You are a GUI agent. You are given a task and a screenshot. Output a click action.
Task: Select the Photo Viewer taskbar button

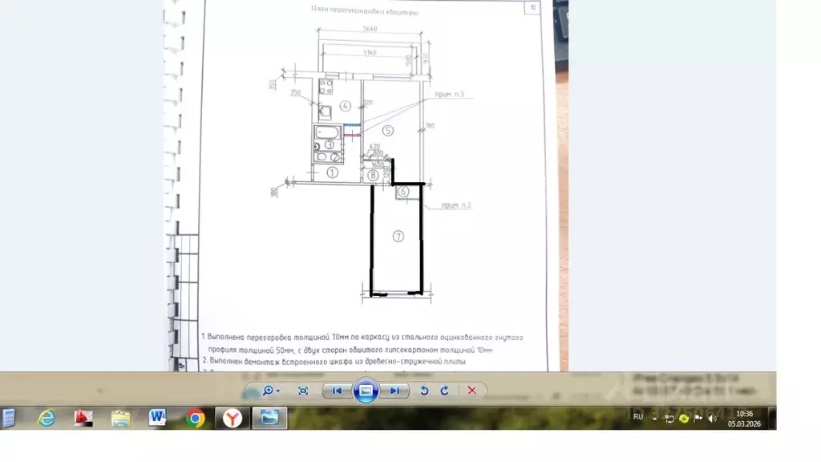(x=269, y=418)
